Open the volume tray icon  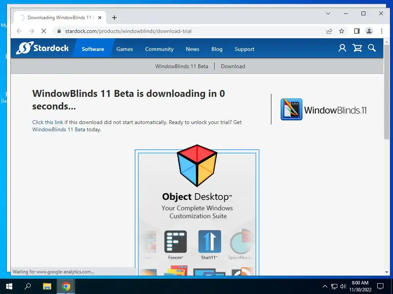(x=343, y=286)
